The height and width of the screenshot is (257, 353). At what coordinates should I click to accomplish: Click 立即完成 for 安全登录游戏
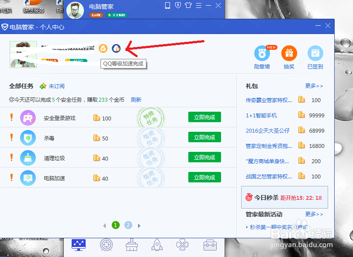coord(204,117)
